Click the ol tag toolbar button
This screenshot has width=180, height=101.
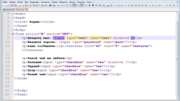coord(153,5)
